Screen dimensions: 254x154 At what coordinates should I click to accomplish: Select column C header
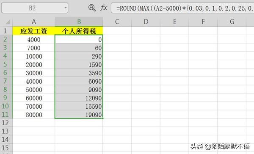(x=117, y=22)
